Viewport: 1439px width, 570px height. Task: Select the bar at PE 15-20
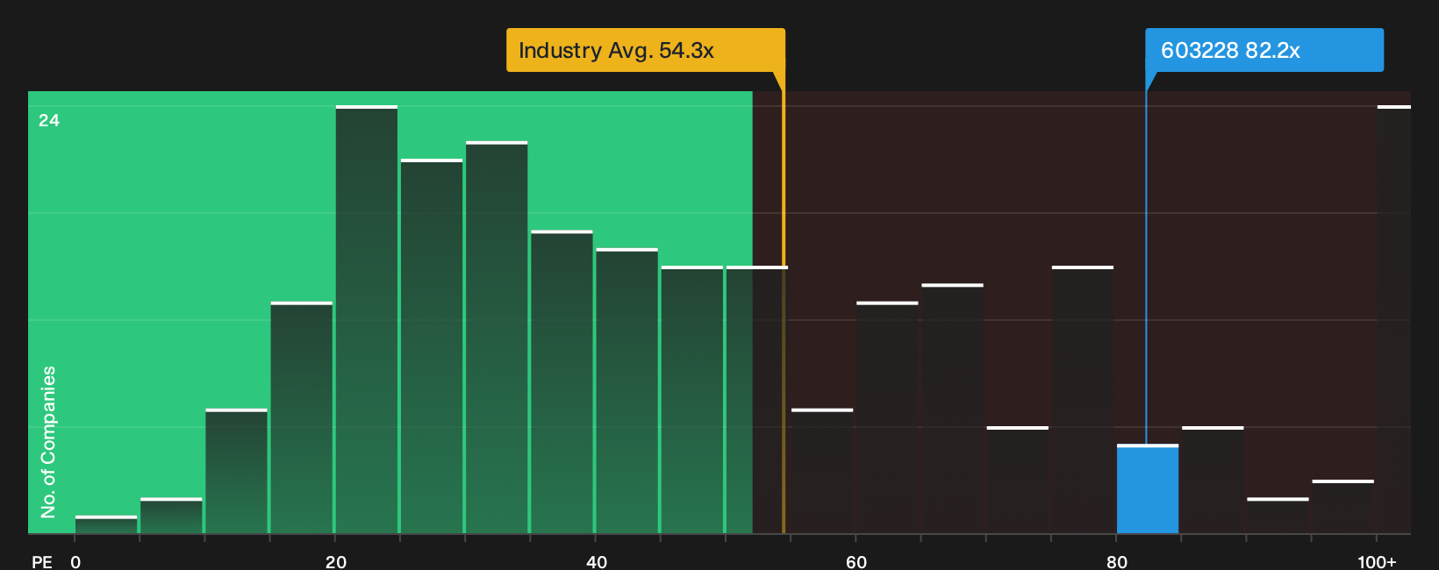302,417
